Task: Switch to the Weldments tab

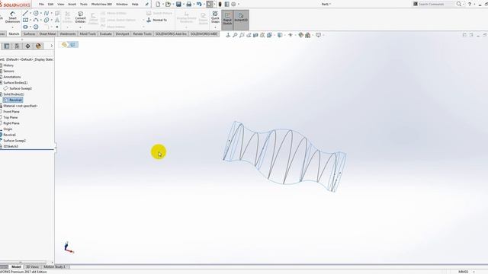Action: tap(68, 33)
